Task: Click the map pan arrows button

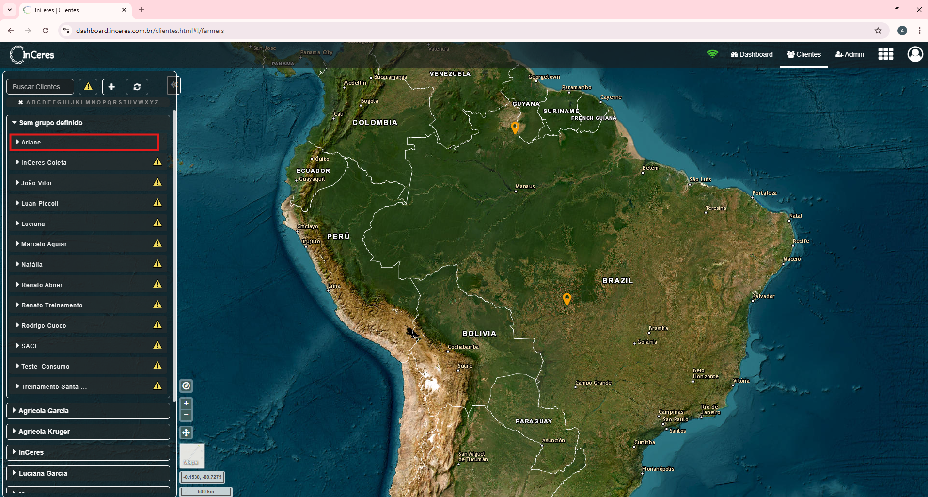Action: [186, 433]
